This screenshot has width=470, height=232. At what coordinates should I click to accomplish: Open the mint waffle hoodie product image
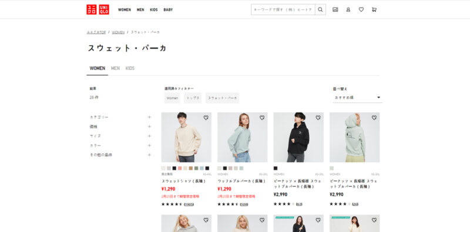(243, 137)
